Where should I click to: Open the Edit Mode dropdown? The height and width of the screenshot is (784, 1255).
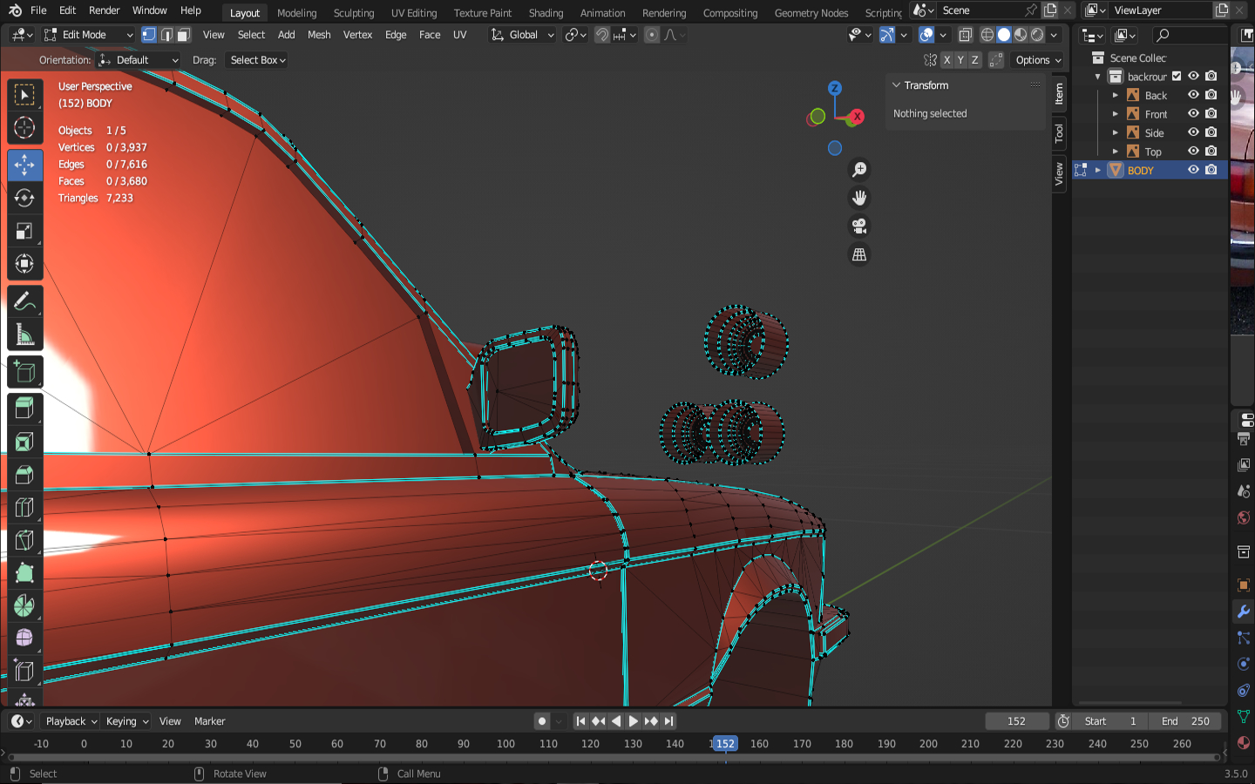coord(89,35)
